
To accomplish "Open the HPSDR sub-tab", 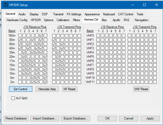I will pyautogui.click(x=36, y=20).
